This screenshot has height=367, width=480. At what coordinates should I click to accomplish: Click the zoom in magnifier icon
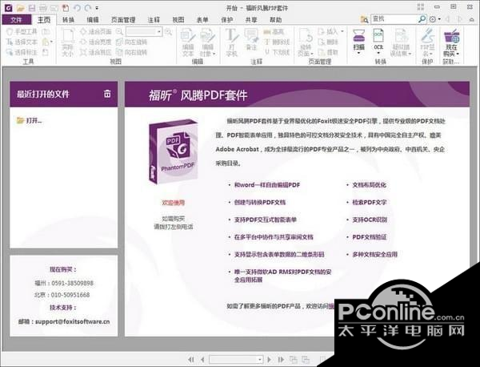point(168,31)
